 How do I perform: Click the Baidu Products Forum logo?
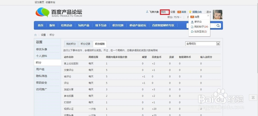(59, 12)
